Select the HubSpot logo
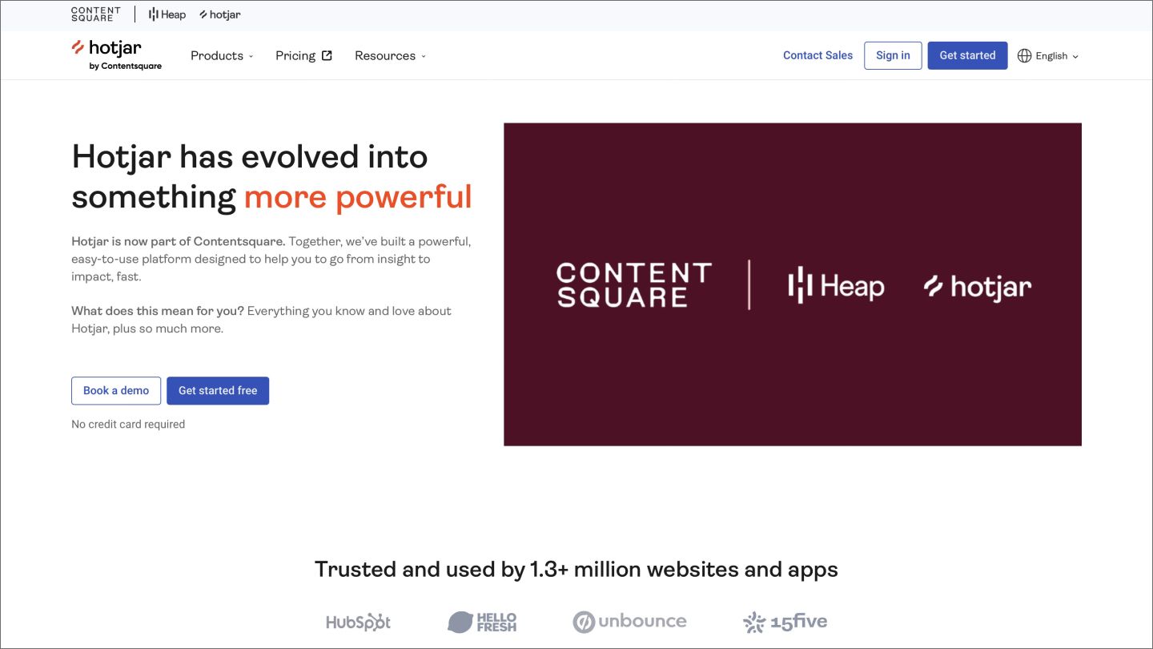 click(358, 622)
